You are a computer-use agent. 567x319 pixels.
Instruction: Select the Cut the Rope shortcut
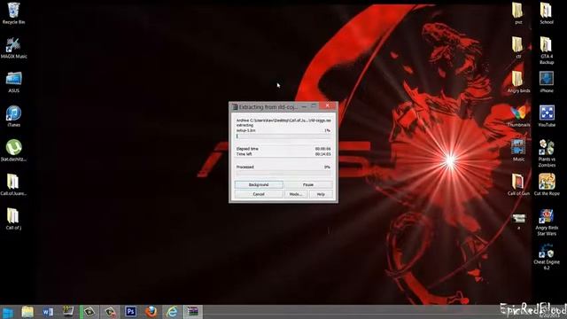coord(547,184)
